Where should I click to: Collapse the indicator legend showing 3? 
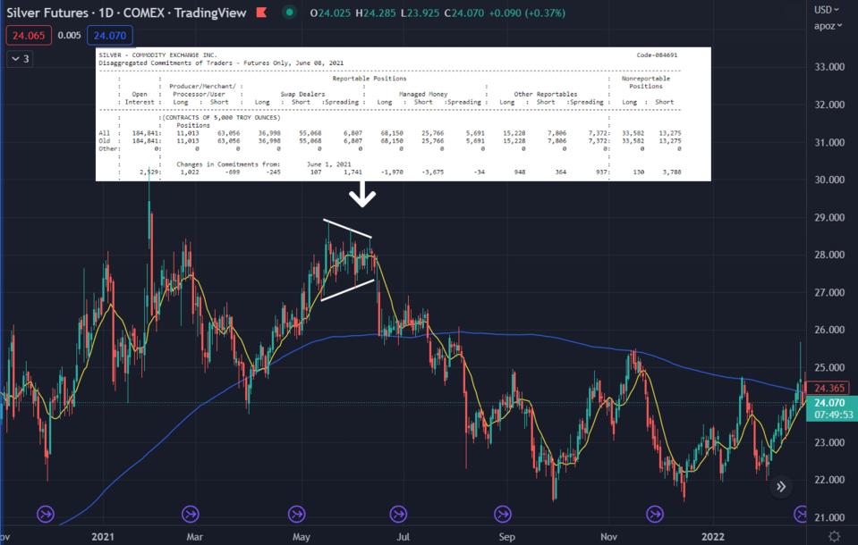(x=21, y=58)
